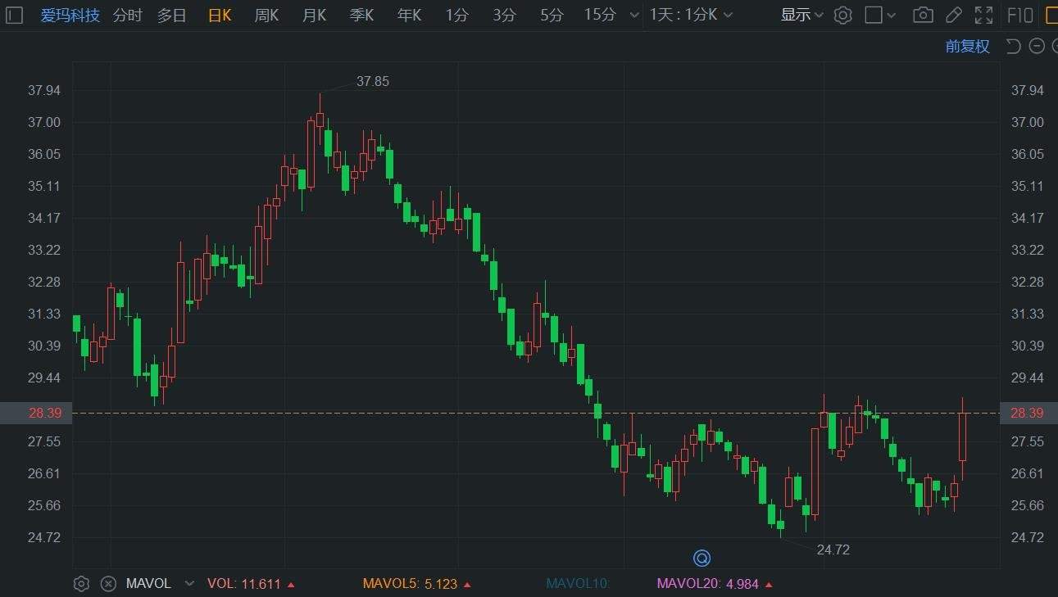Toggle the sidebar panel icon at top-left

point(14,15)
